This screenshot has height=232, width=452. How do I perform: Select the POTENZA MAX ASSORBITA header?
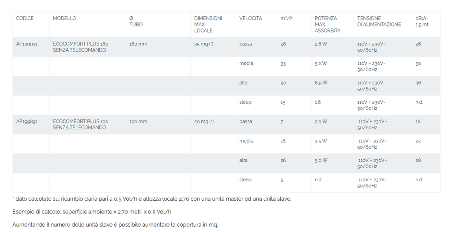[327, 24]
